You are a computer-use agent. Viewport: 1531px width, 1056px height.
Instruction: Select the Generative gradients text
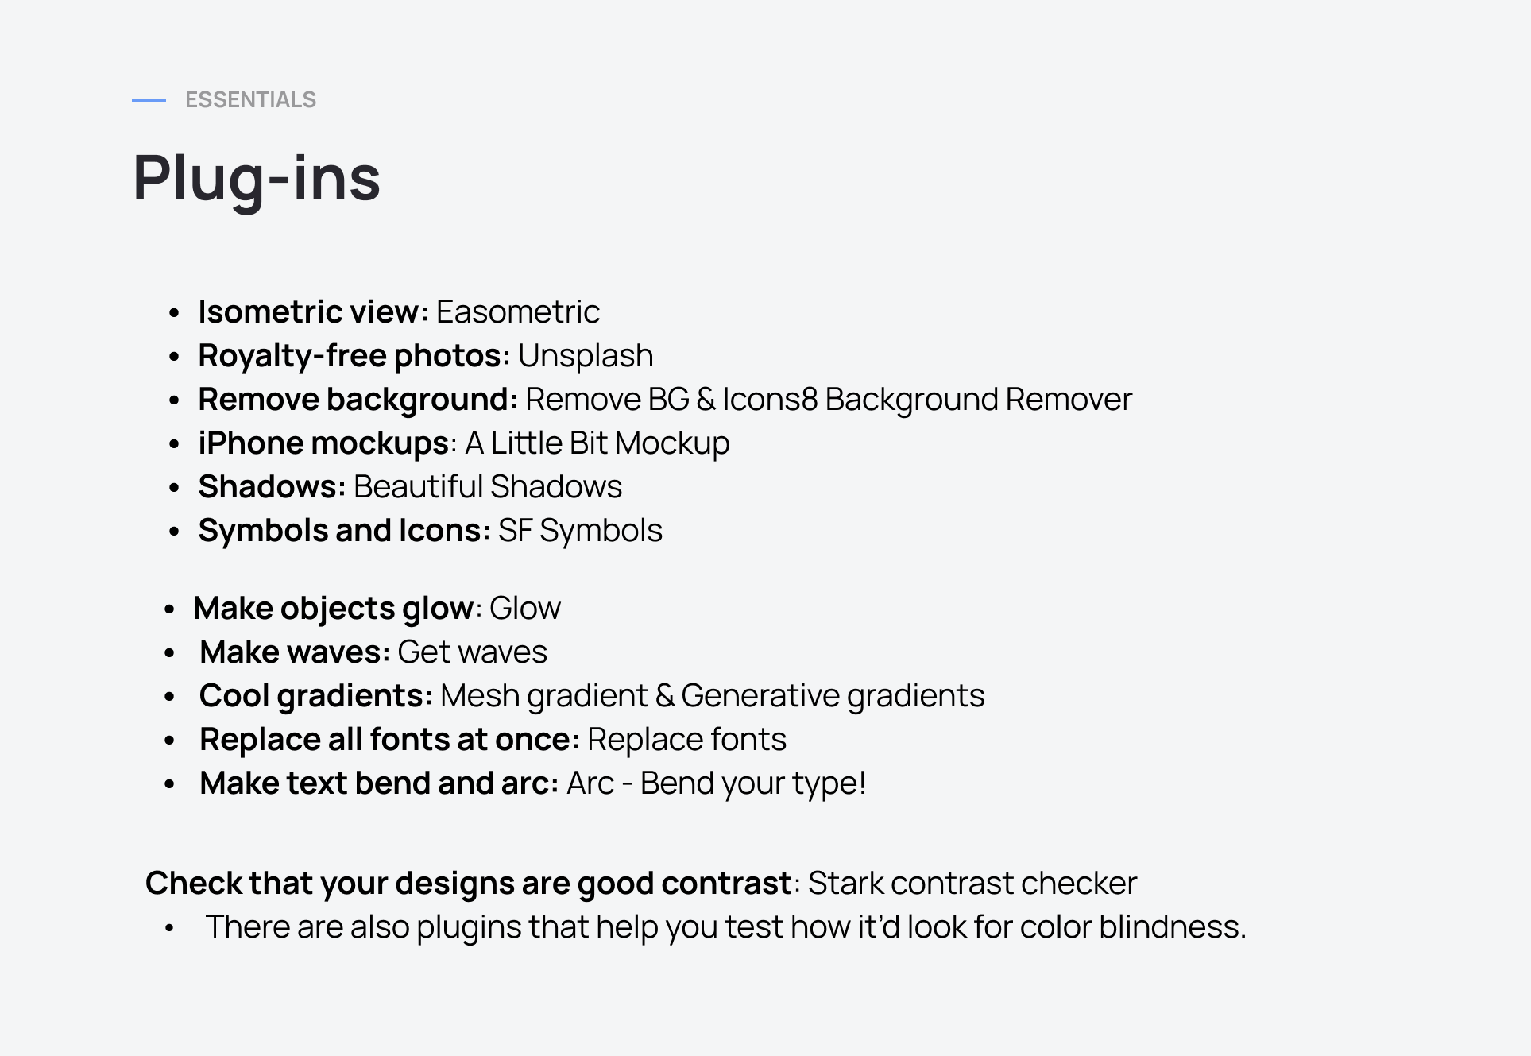pyautogui.click(x=833, y=696)
